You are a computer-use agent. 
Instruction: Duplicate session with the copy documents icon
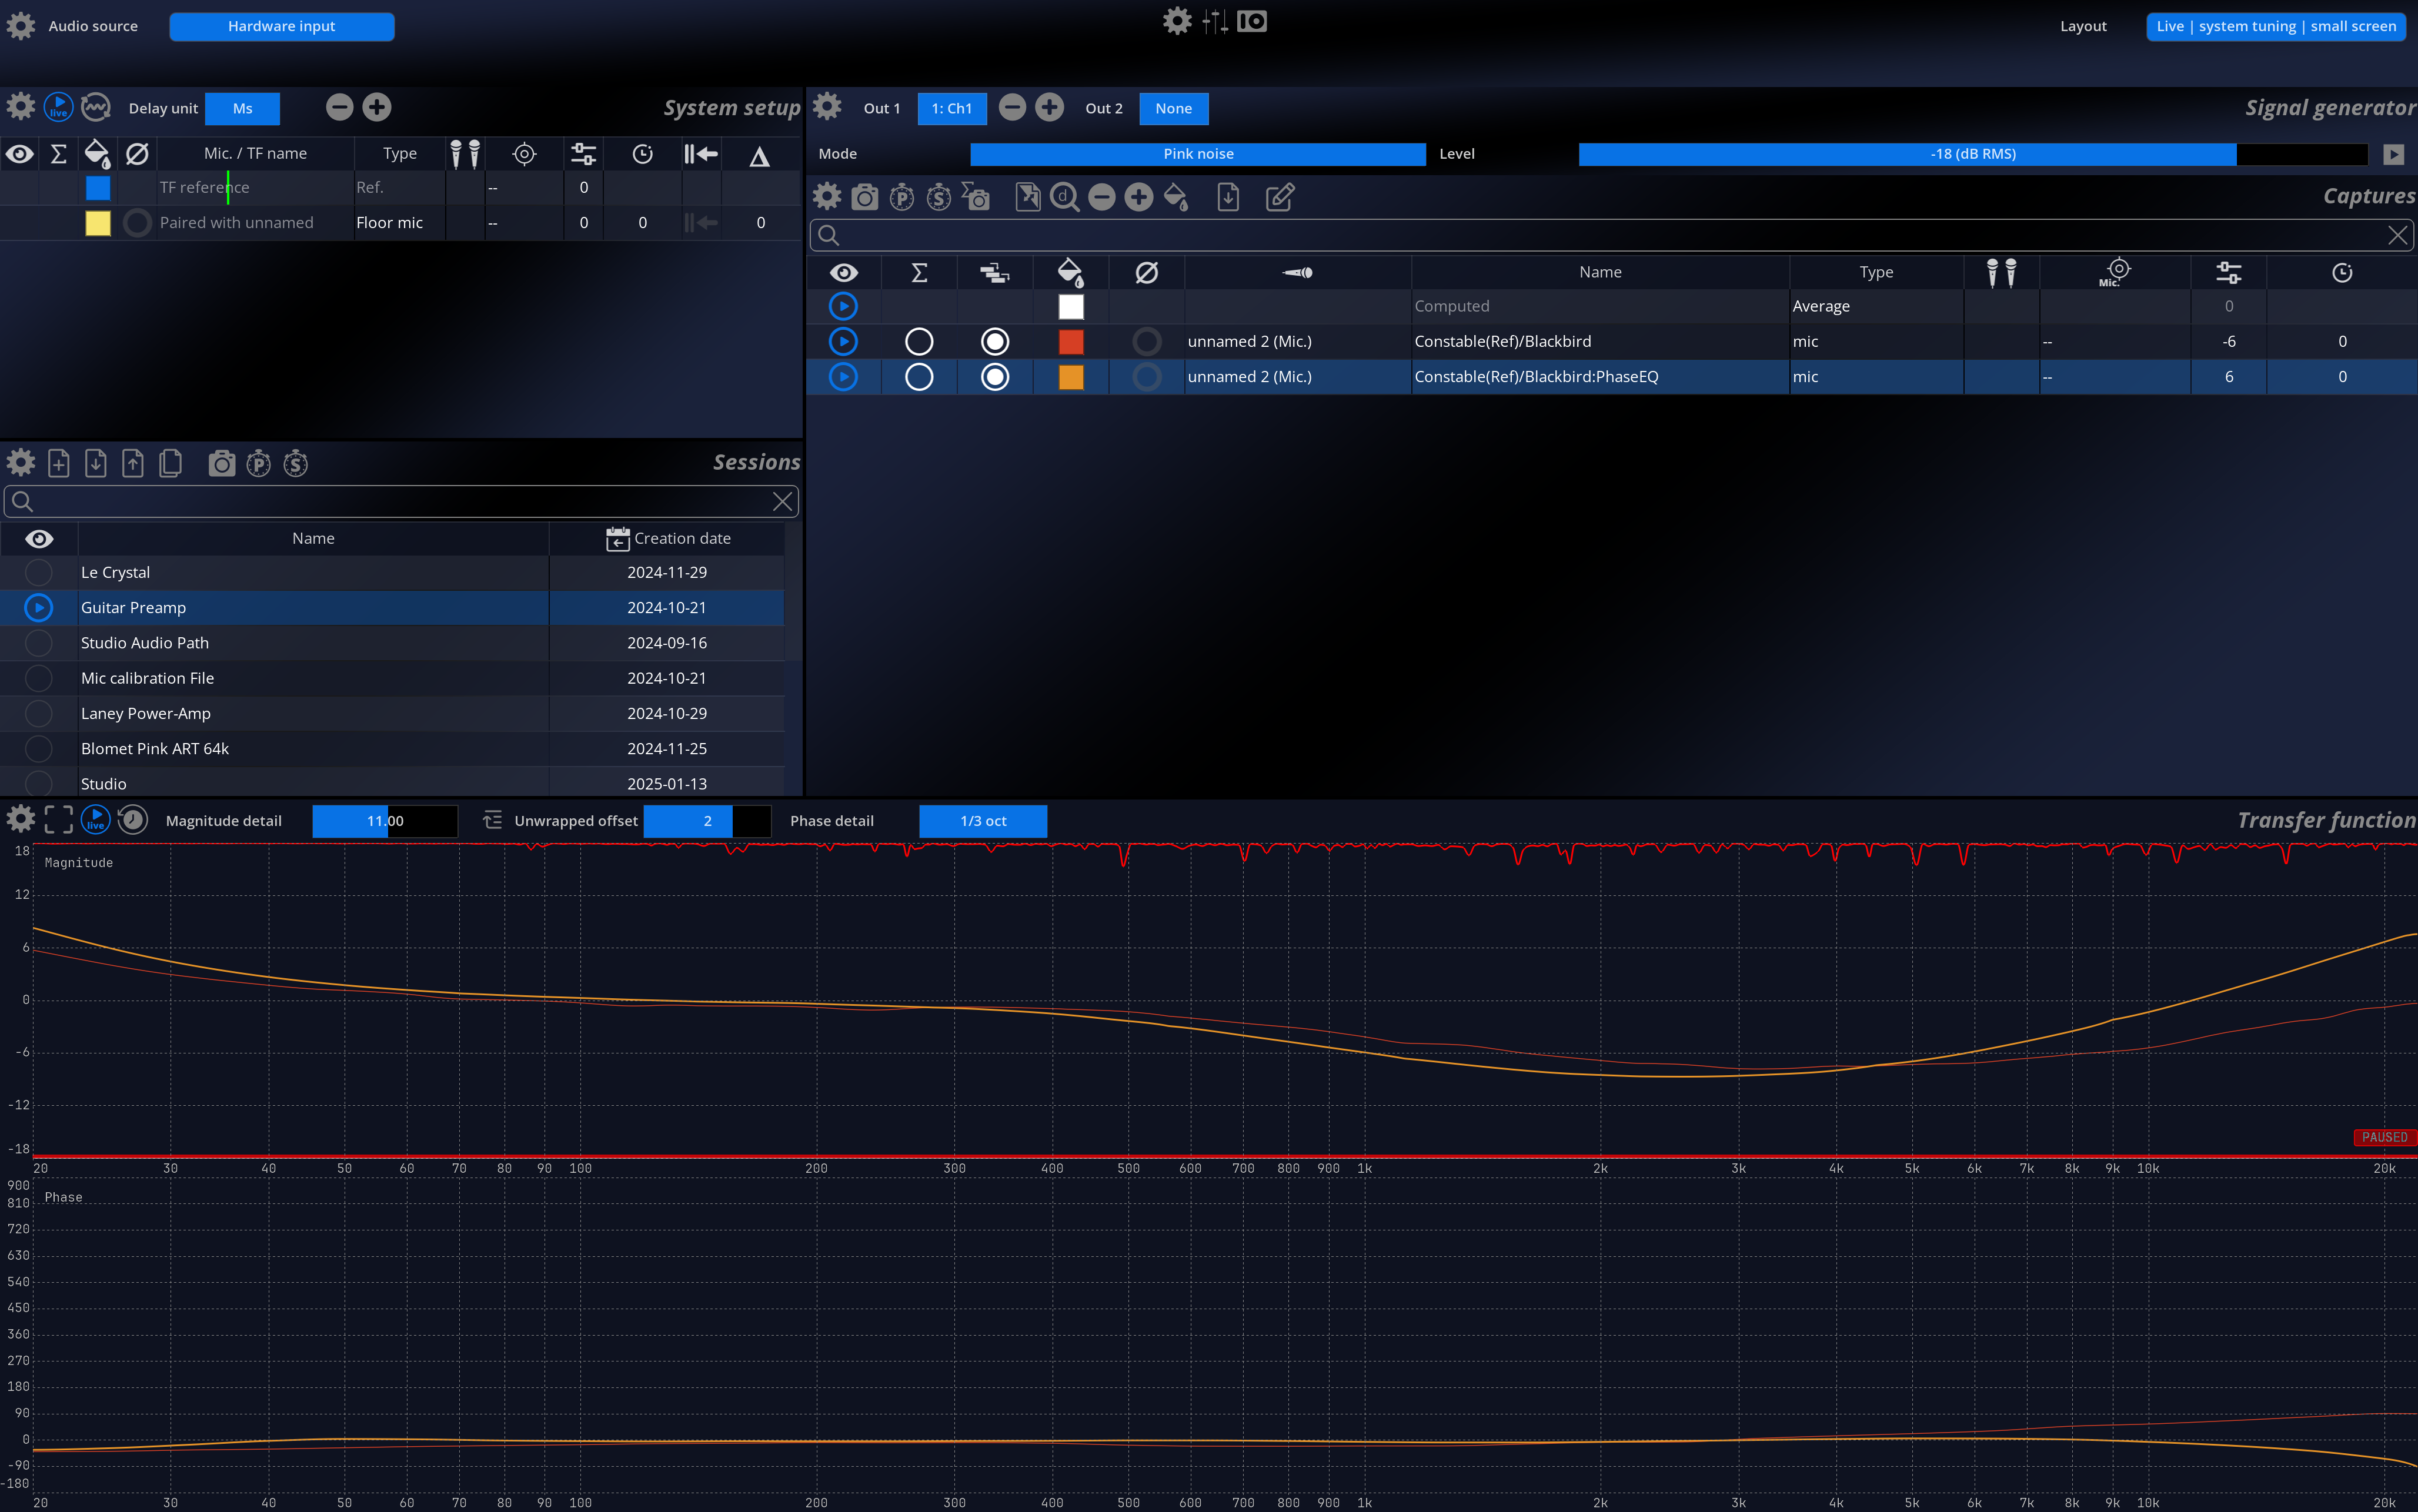coord(170,463)
